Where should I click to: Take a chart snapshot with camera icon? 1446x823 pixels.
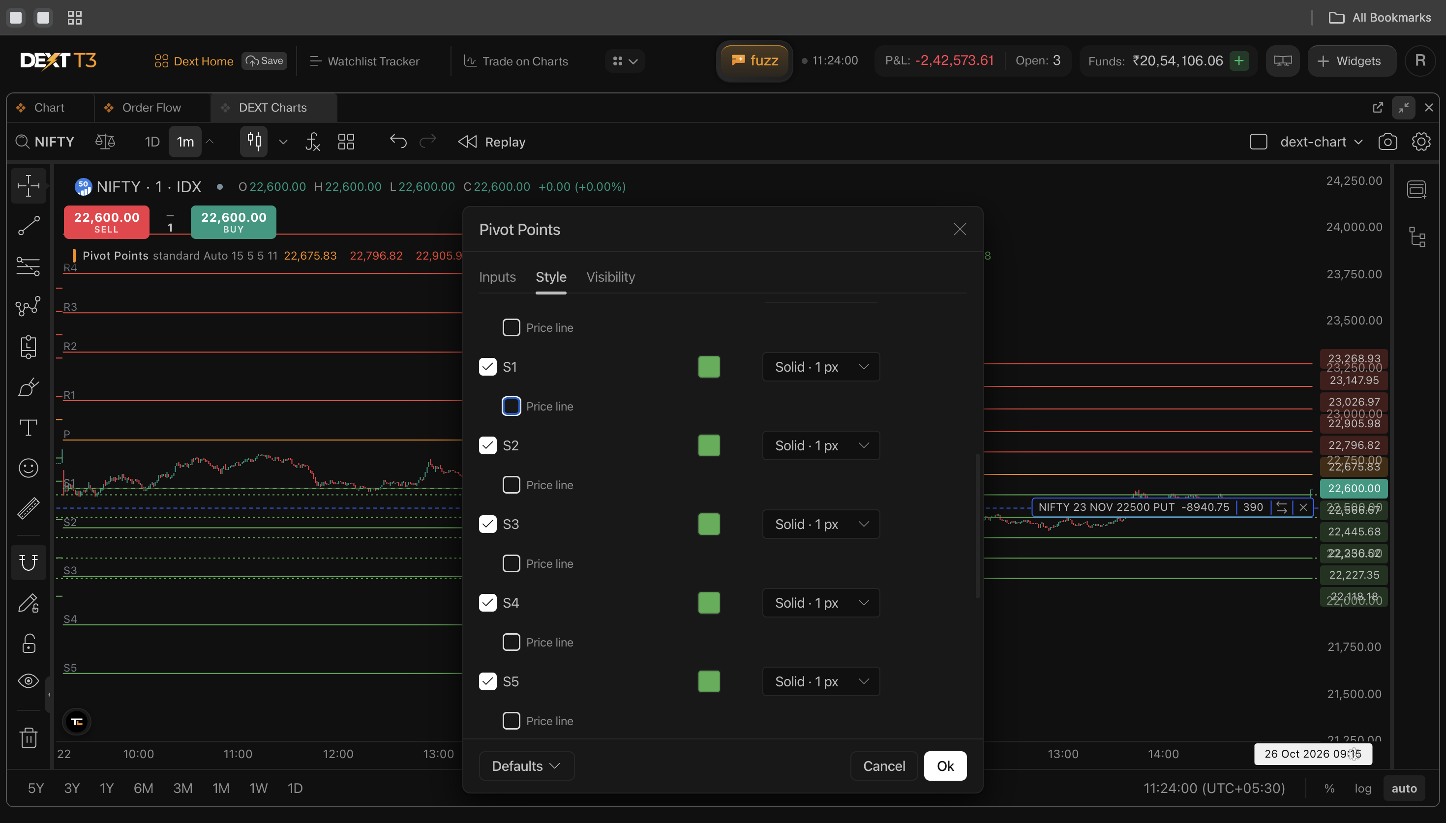pos(1388,142)
